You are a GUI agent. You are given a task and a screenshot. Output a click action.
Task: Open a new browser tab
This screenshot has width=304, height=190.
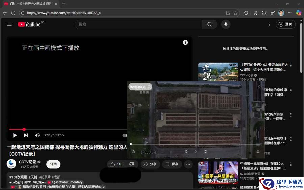tap(64, 4)
